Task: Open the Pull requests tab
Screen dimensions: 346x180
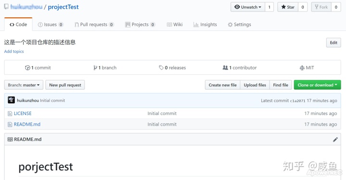Action: click(94, 25)
